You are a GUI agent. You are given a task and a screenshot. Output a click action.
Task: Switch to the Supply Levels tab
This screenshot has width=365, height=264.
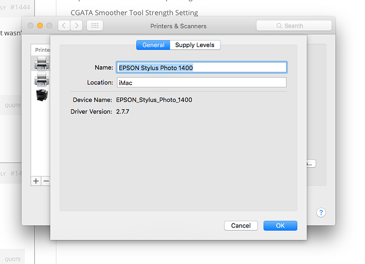(x=195, y=45)
